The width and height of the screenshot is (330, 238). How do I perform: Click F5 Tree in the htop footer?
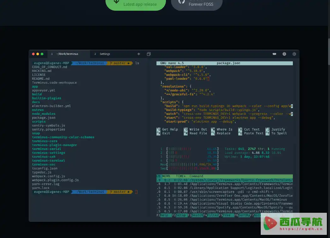(226, 215)
